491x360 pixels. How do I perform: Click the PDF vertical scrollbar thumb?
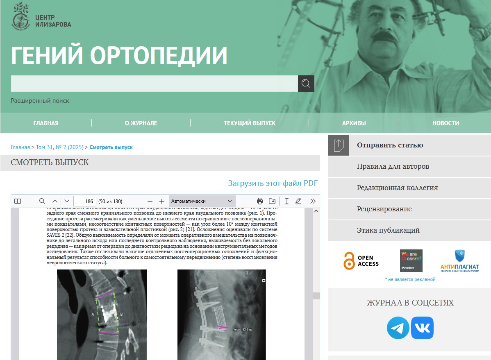pos(316,296)
